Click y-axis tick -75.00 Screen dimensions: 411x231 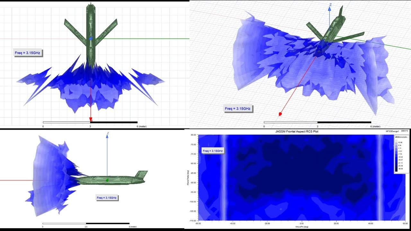click(193, 154)
